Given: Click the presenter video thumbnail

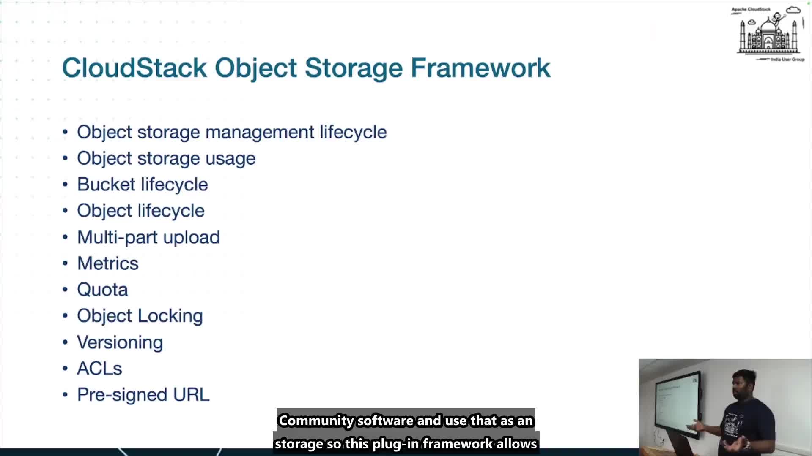Looking at the screenshot, I should click(x=724, y=407).
